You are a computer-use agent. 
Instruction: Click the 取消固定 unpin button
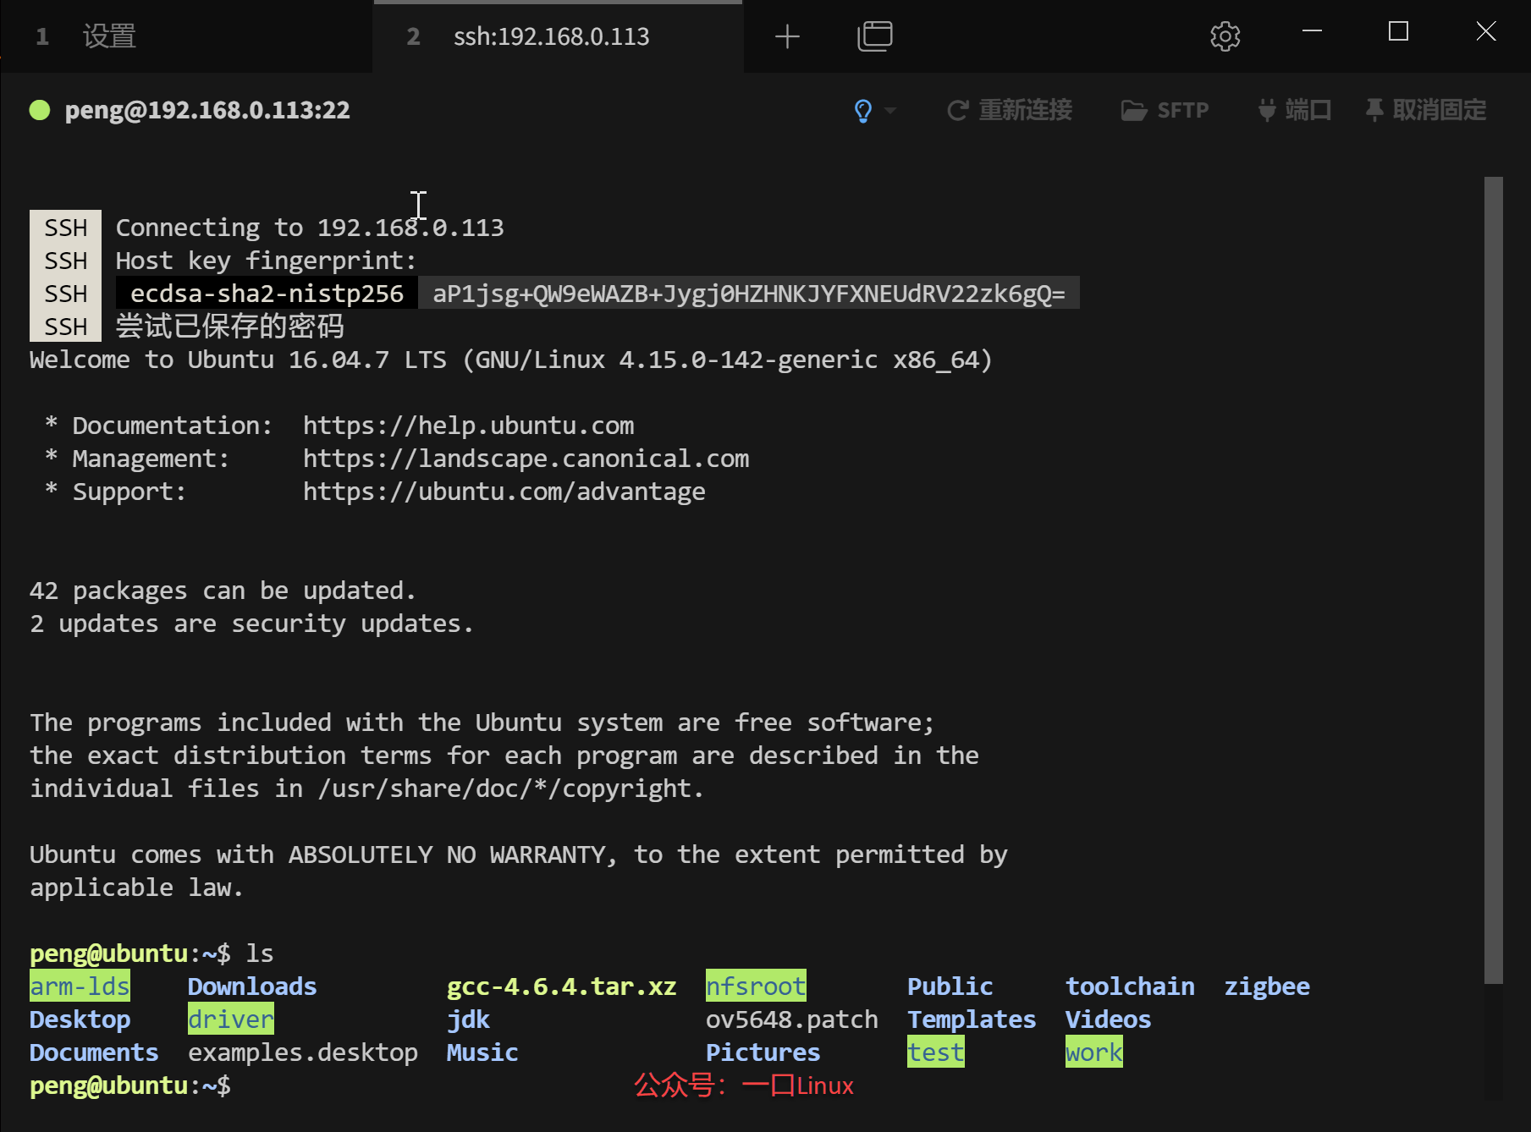(x=1426, y=110)
